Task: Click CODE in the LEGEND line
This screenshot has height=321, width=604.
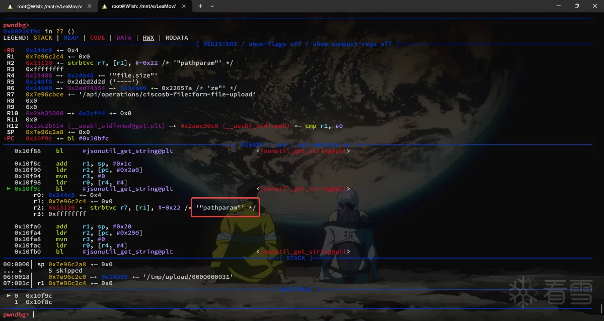Action: click(x=97, y=38)
